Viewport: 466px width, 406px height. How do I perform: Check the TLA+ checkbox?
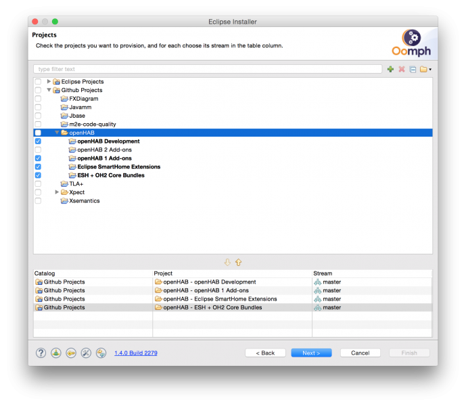point(38,184)
